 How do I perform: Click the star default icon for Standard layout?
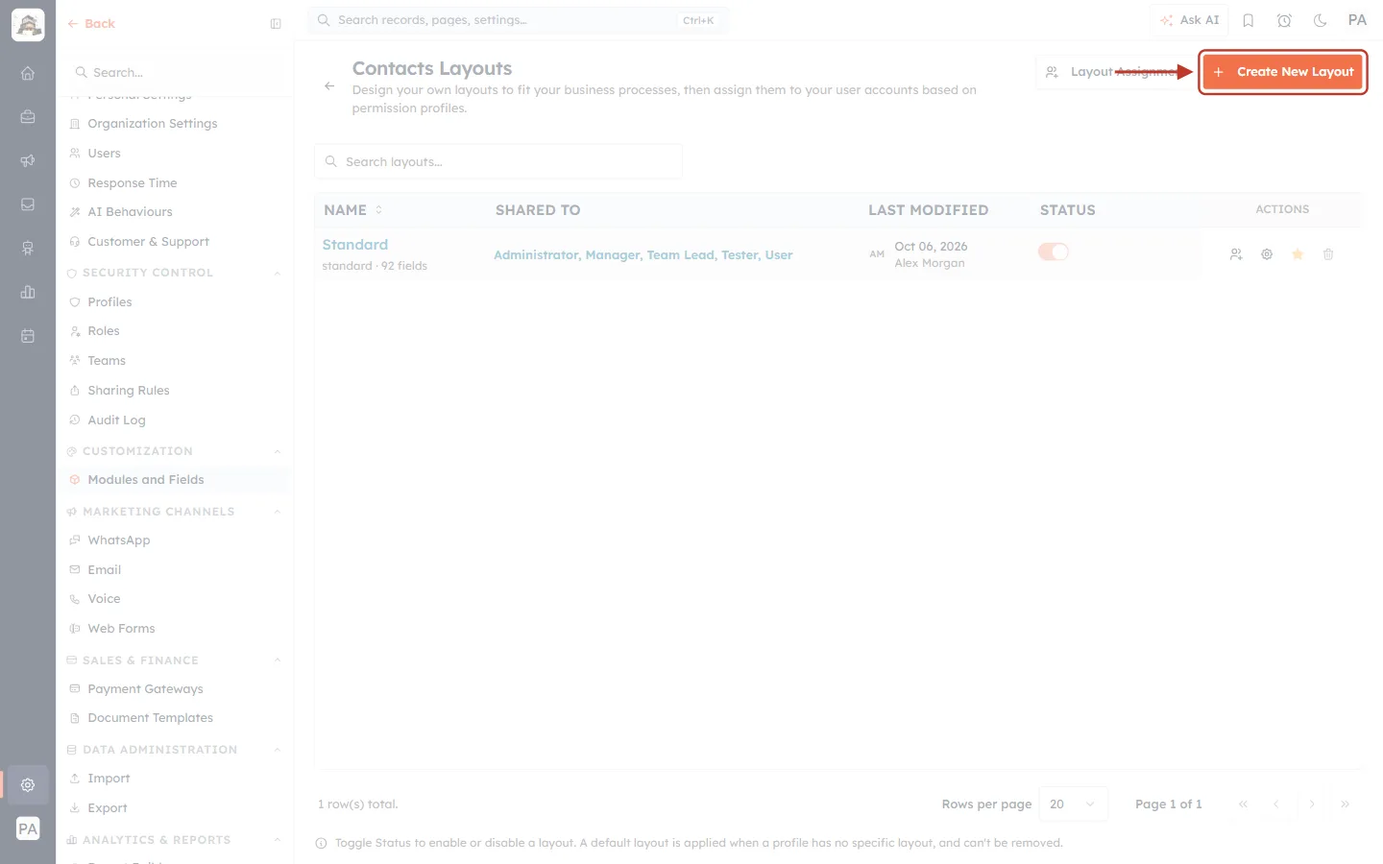point(1298,254)
